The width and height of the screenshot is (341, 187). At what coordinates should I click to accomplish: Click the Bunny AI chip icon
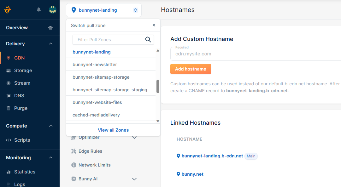(74, 179)
